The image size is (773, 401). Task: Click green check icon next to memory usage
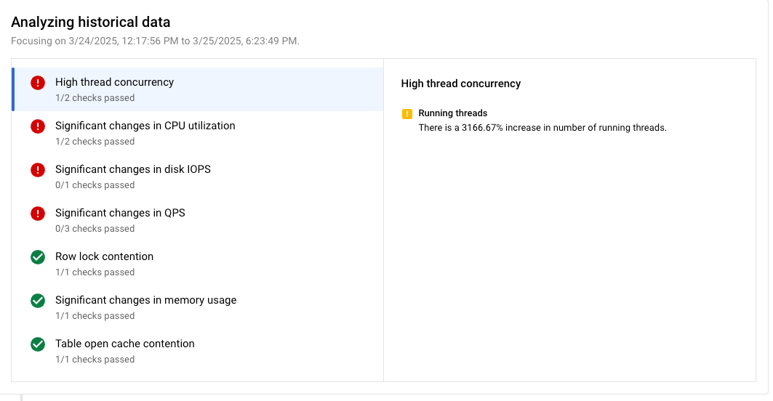pyautogui.click(x=38, y=301)
